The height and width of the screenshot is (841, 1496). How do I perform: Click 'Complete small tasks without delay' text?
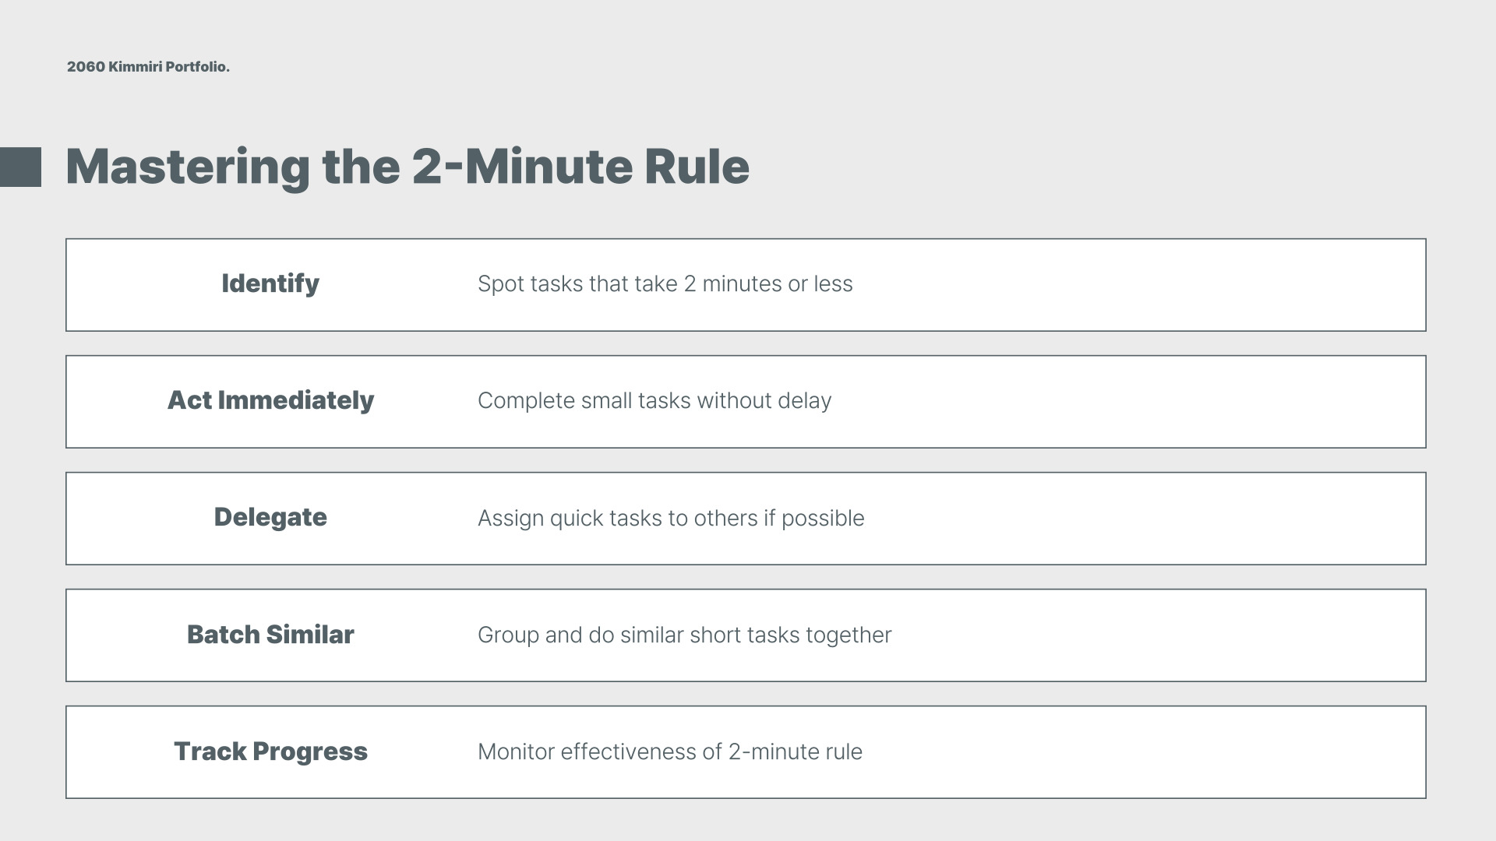click(x=654, y=401)
